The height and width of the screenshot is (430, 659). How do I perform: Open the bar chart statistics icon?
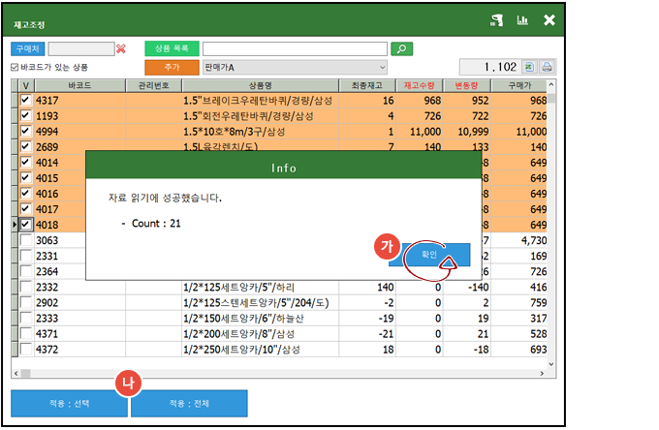click(522, 20)
